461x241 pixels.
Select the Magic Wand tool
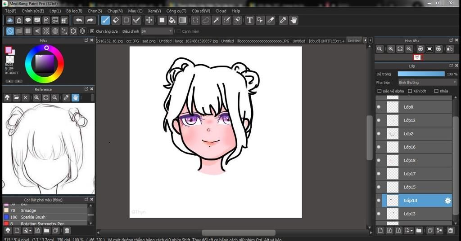(217, 20)
